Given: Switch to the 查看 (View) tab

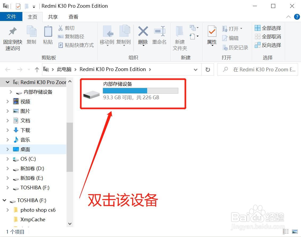Looking at the screenshot, I should coord(73,17).
